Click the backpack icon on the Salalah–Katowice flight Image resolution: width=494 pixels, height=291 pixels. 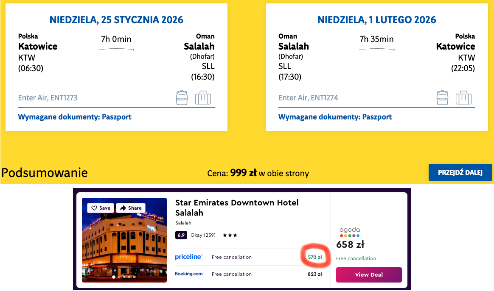(442, 97)
